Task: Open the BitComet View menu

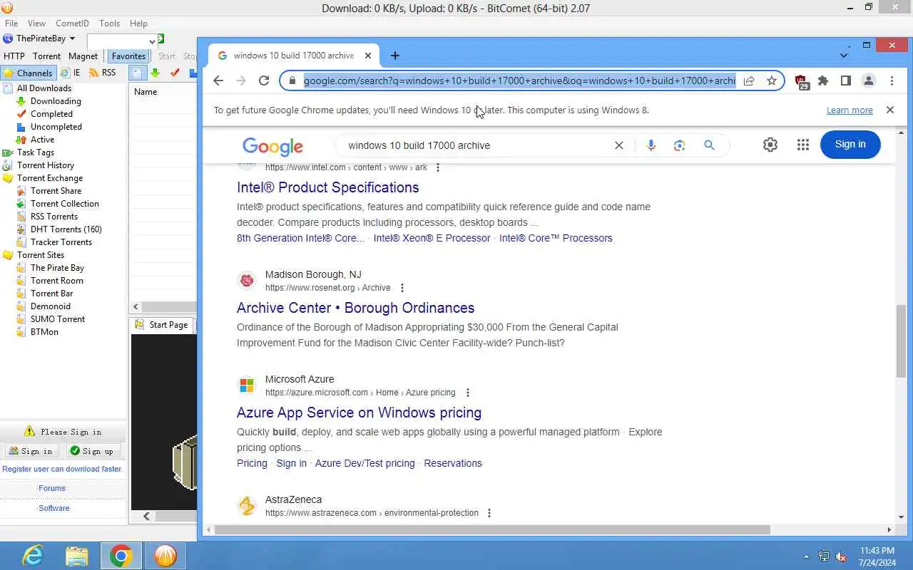Action: click(36, 24)
